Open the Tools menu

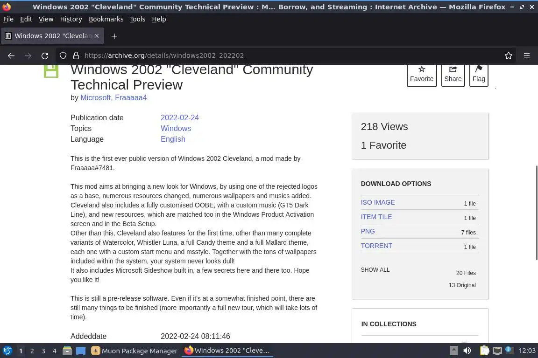tap(138, 19)
